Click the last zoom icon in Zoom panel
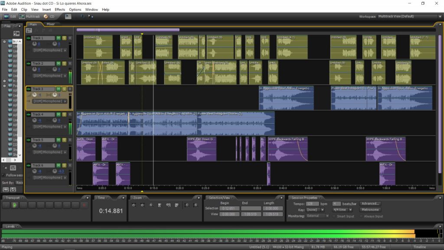Screen dimensions: 444x250 click(x=195, y=205)
